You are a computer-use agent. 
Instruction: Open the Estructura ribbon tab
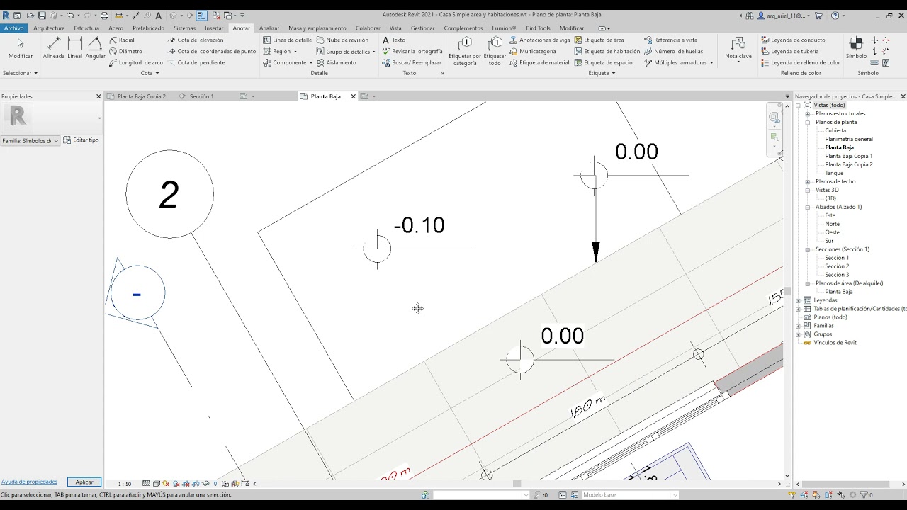click(x=86, y=28)
